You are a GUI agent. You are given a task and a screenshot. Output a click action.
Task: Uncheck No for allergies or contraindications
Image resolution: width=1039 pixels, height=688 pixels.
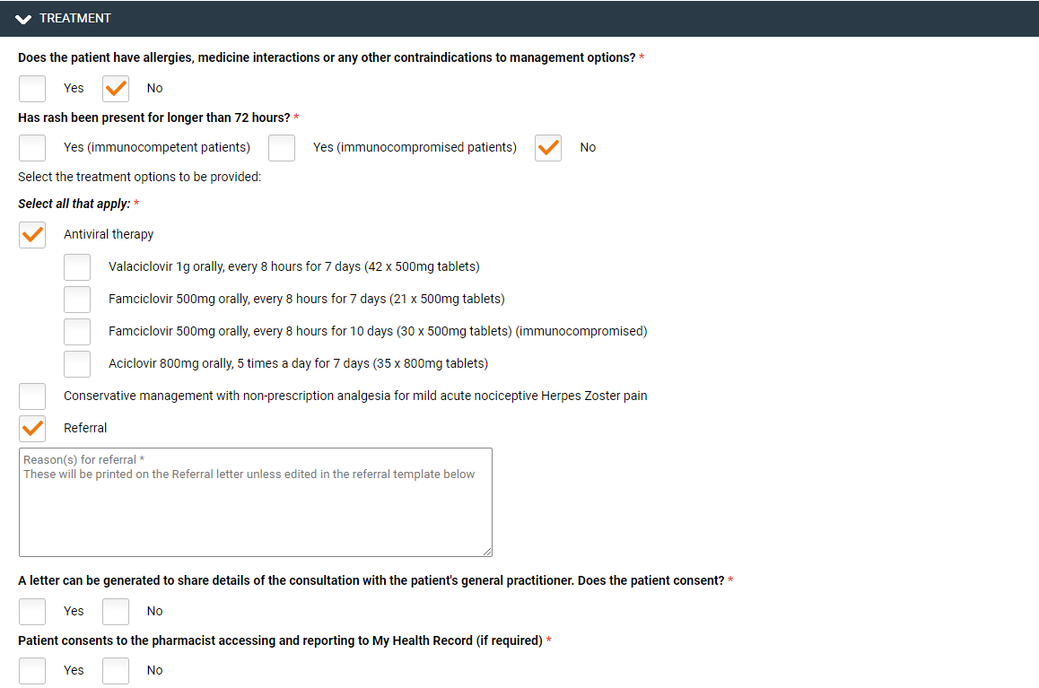116,88
